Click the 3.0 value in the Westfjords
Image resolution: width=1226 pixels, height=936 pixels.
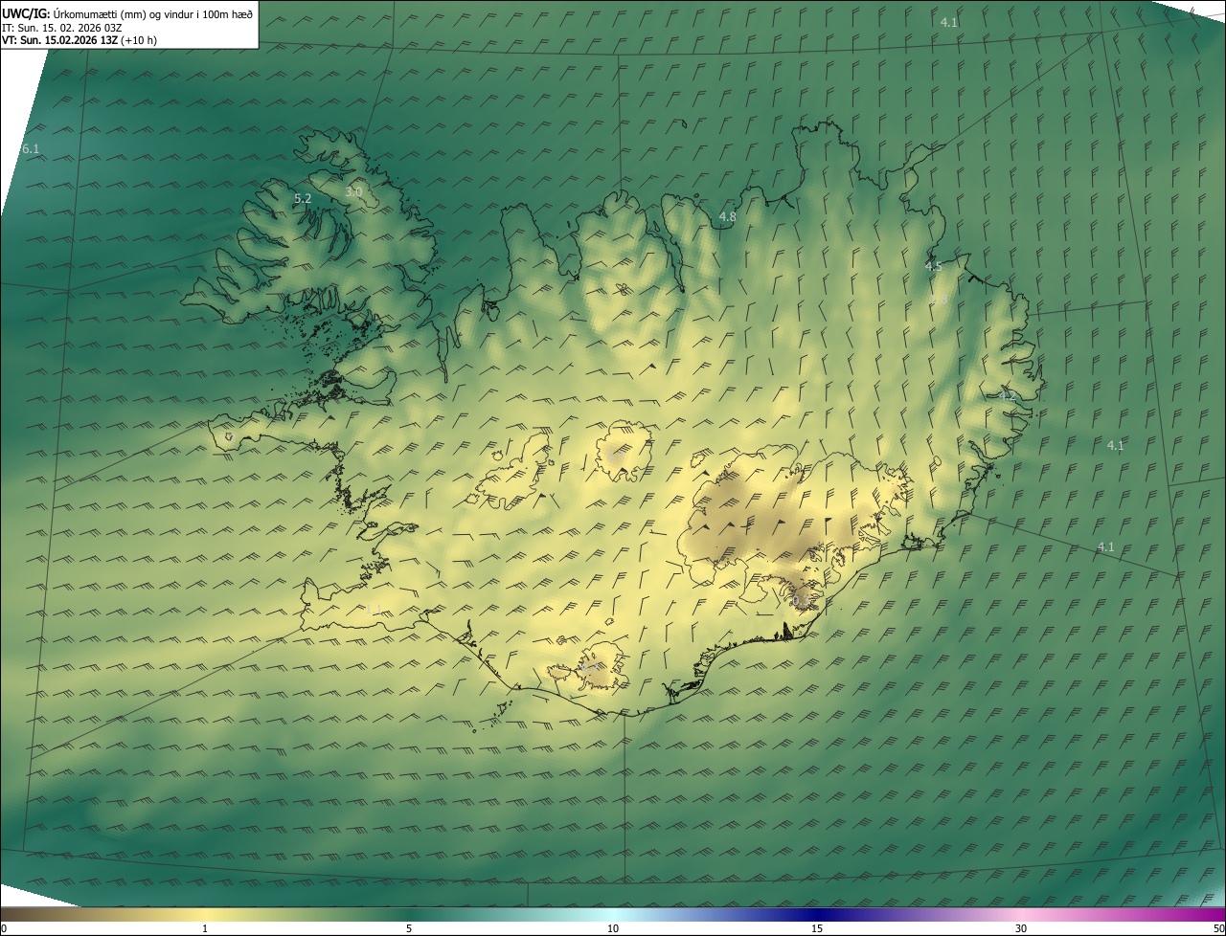pyautogui.click(x=353, y=192)
